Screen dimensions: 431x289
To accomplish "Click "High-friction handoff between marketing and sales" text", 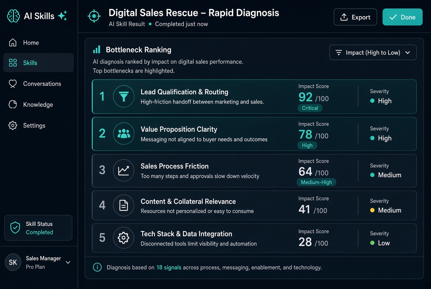I will point(202,102).
